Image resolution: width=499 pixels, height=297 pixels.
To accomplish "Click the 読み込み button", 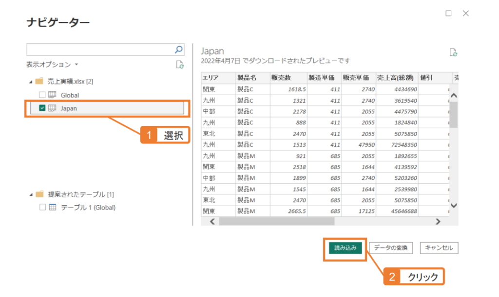I will point(345,247).
